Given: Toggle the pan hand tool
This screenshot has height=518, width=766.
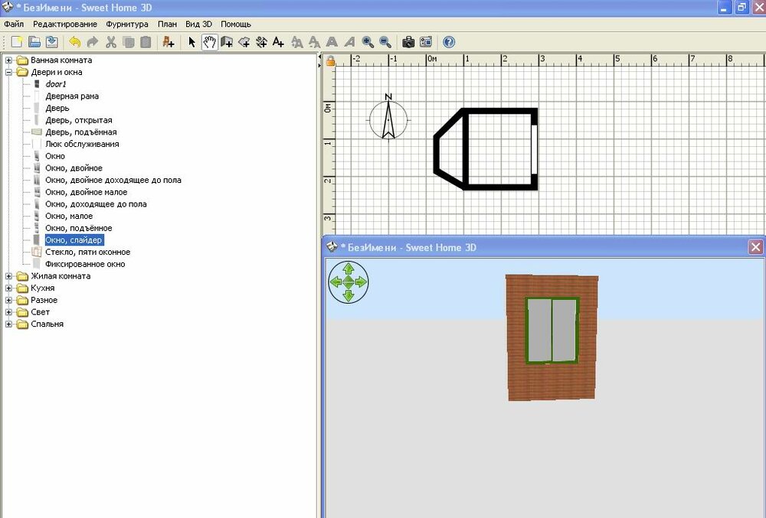Looking at the screenshot, I should [209, 42].
